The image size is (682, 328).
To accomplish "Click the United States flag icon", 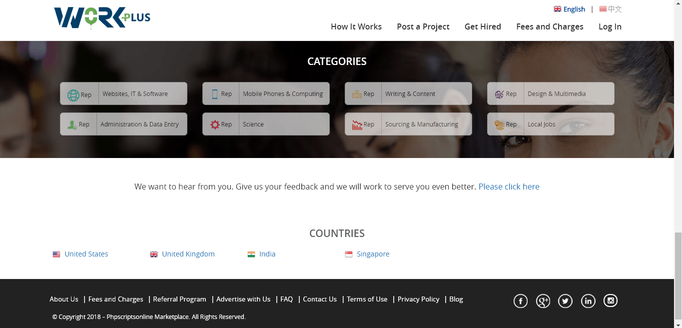I will (x=56, y=254).
